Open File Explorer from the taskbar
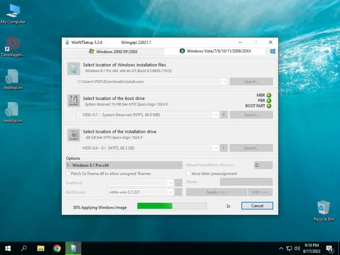Viewport: 340px width, 255px height. pyautogui.click(x=41, y=248)
